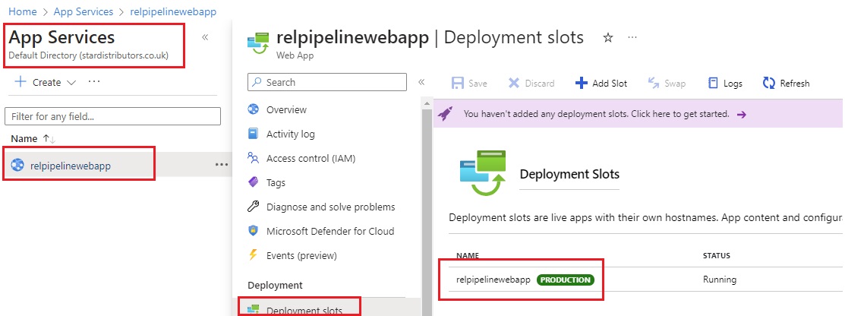This screenshot has width=845, height=316.
Task: Click the Swap toolbar button
Action: [667, 83]
